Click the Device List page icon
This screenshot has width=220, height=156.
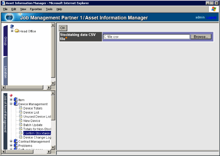(x=21, y=112)
